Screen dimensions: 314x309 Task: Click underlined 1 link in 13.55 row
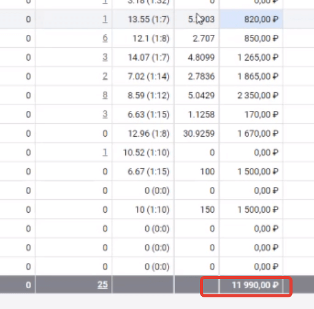[105, 19]
